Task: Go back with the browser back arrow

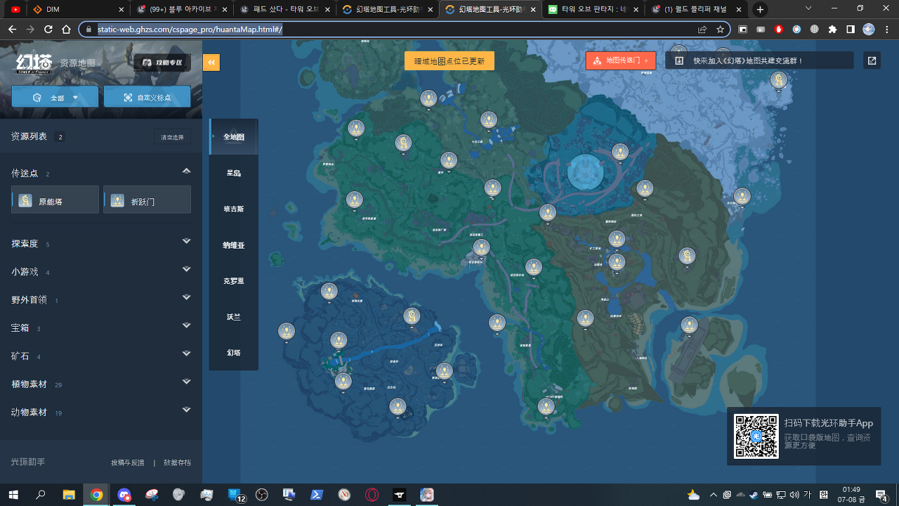Action: pyautogui.click(x=12, y=30)
